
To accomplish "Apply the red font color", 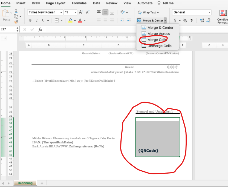I will tap(80, 20).
